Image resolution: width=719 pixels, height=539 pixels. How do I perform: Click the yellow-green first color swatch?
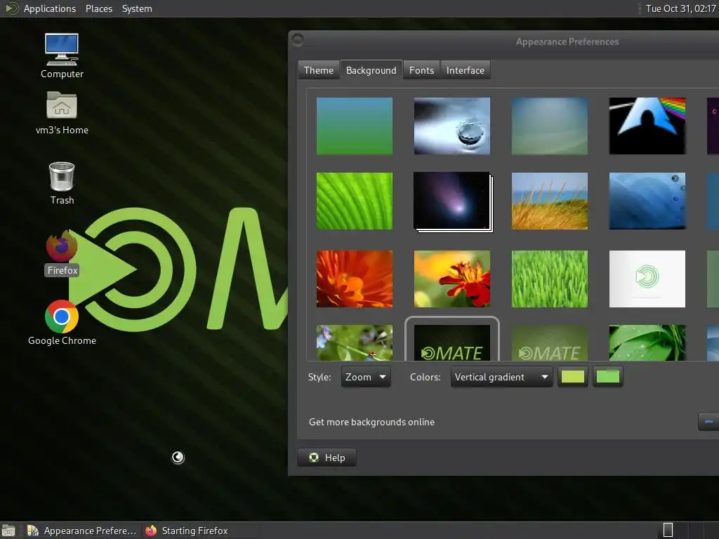tap(572, 377)
